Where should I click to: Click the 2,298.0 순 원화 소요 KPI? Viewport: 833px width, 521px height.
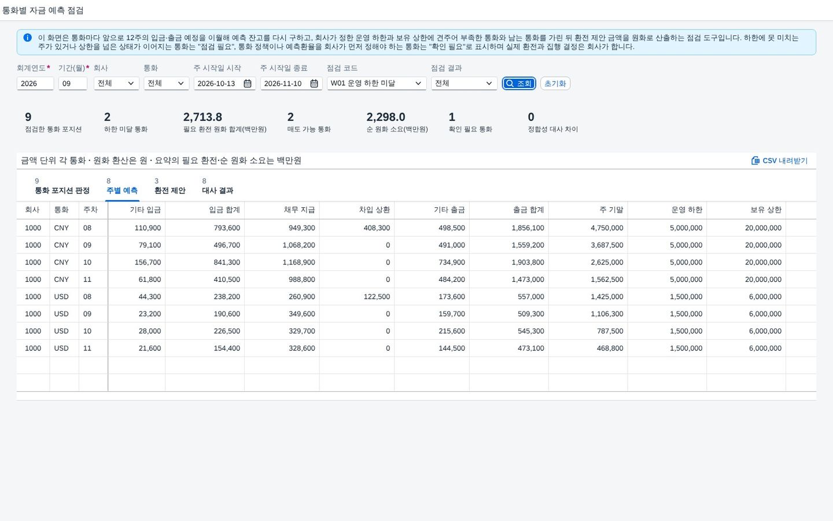point(397,122)
